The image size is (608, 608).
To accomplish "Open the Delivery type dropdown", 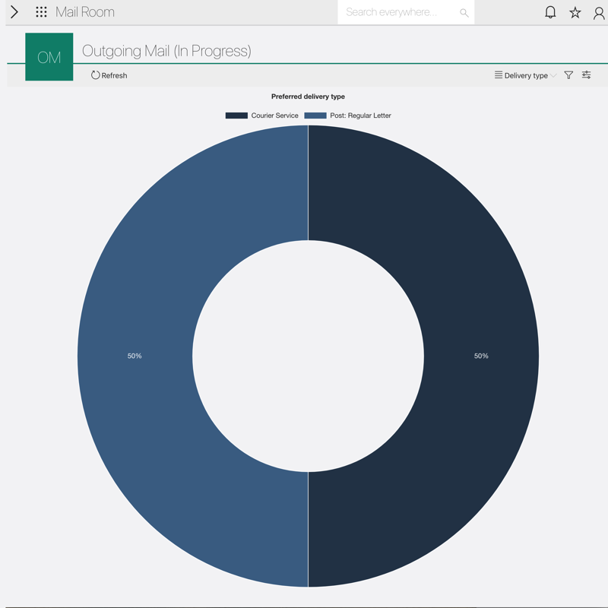I will [x=526, y=75].
